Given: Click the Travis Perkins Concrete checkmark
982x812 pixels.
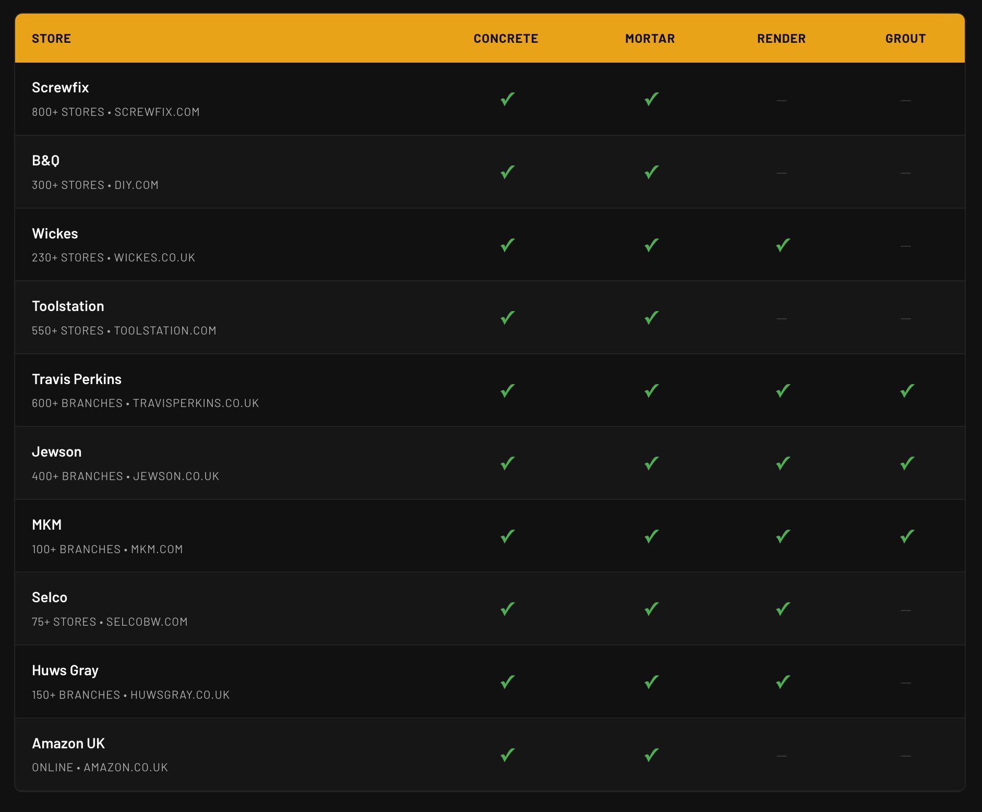Looking at the screenshot, I should pos(508,390).
